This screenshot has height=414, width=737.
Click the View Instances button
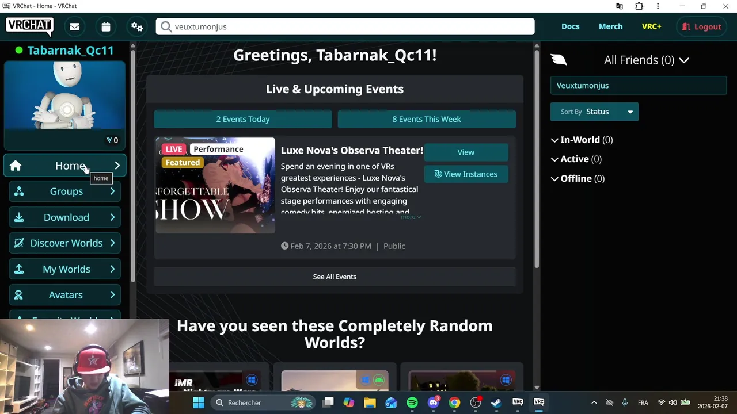[466, 174]
